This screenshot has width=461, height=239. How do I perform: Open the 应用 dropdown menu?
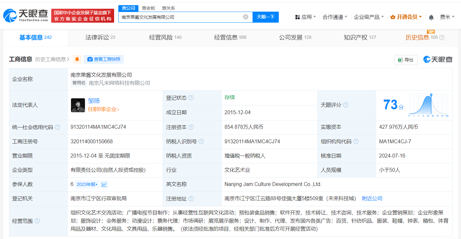pos(305,17)
